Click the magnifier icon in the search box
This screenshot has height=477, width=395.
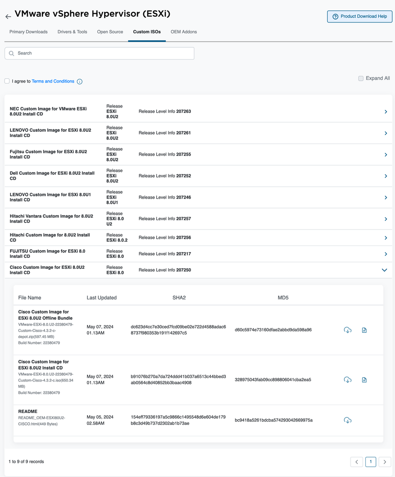click(11, 53)
